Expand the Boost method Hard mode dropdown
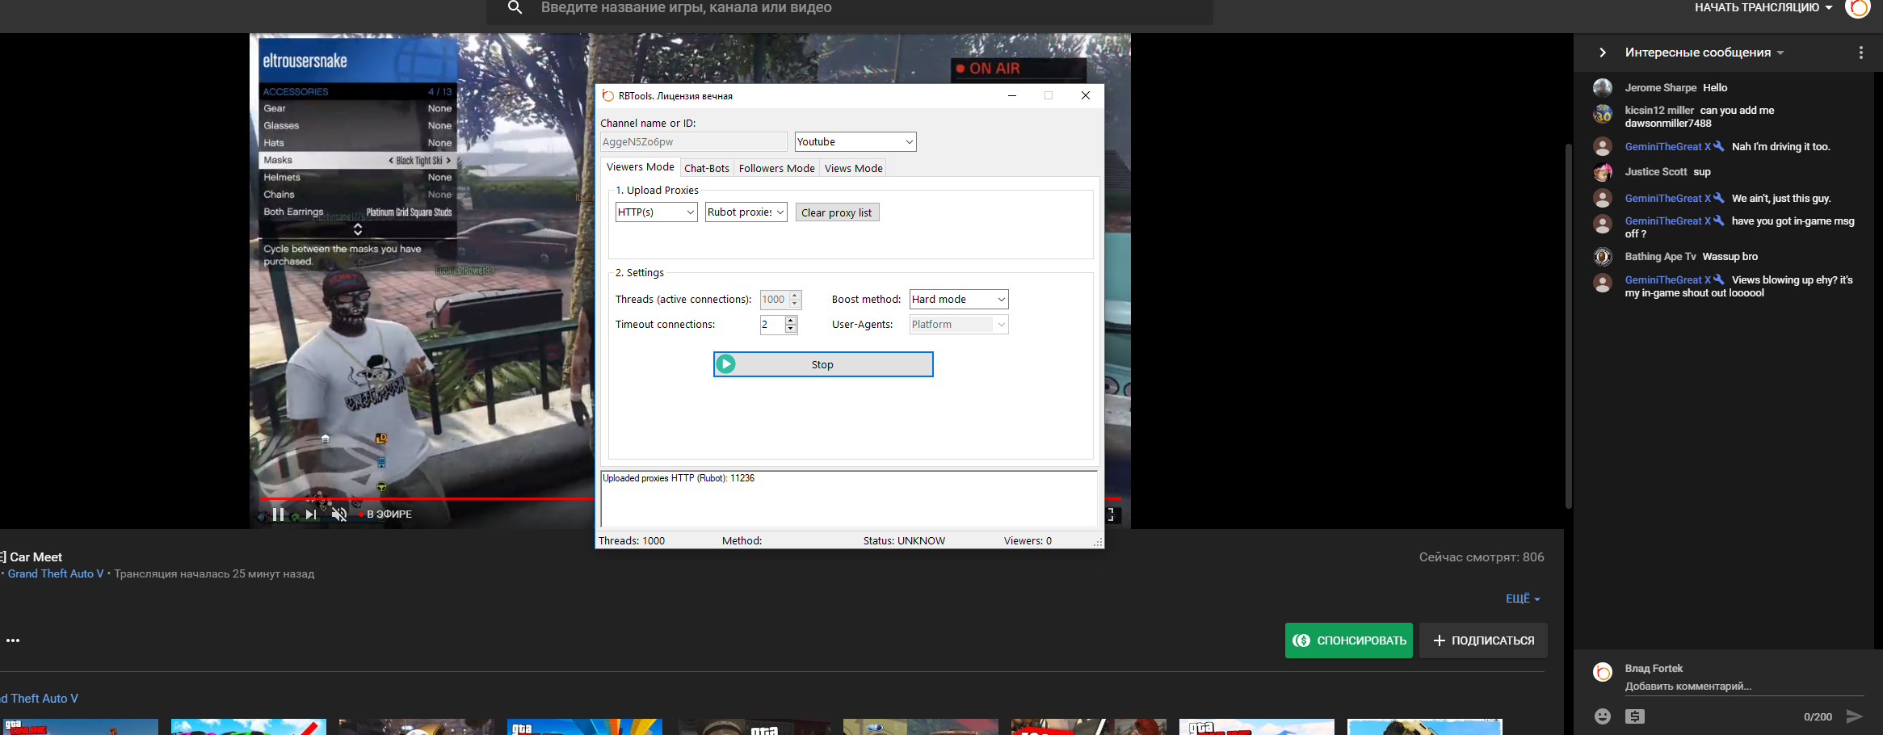 [958, 300]
